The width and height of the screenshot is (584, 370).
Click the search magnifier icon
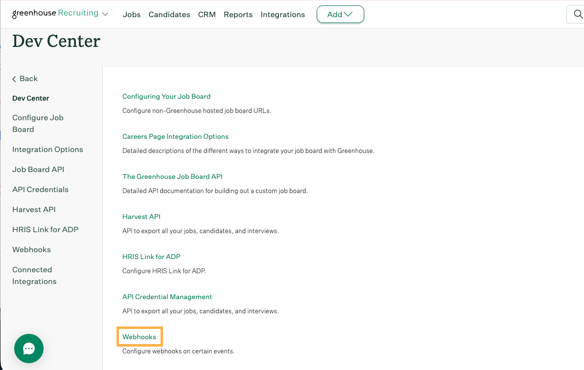point(576,15)
